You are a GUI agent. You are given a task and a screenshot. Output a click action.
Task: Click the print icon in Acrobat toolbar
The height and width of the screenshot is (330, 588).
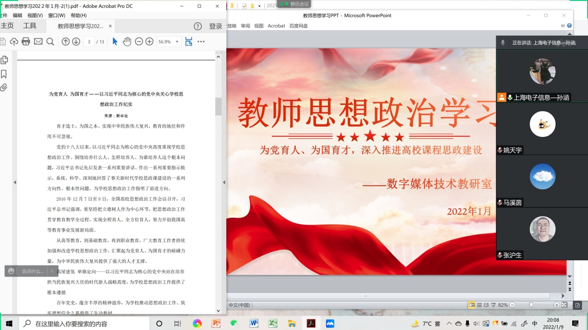[x=26, y=42]
